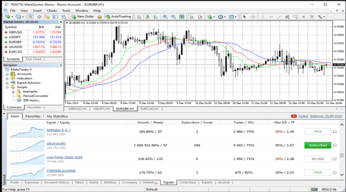Expand the Accounts tree node
The width and height of the screenshot is (346, 192).
pyautogui.click(x=7, y=74)
